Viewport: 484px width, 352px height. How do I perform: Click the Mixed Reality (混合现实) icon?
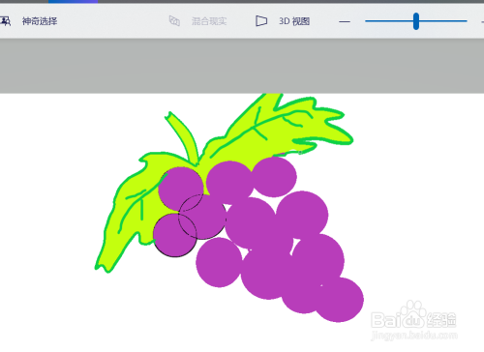tap(174, 21)
